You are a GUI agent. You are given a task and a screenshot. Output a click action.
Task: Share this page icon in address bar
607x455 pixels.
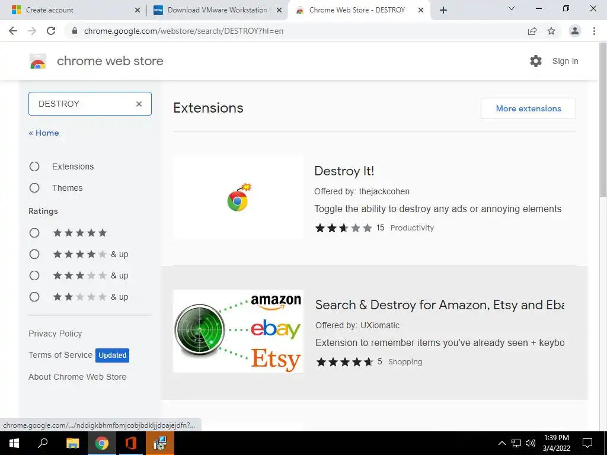[x=532, y=31]
